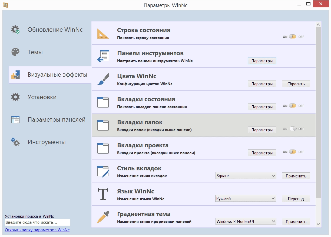Toggle the Вкладки состояния ON/OFF switch
This screenshot has width=331, height=237.
click(x=292, y=106)
